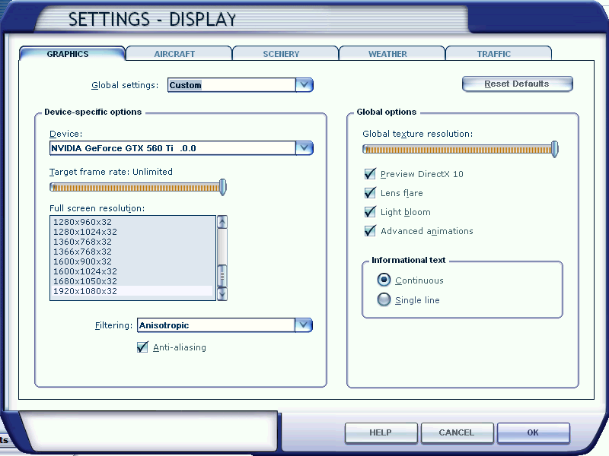
Task: Open the SCENERY tab
Action: [x=285, y=53]
